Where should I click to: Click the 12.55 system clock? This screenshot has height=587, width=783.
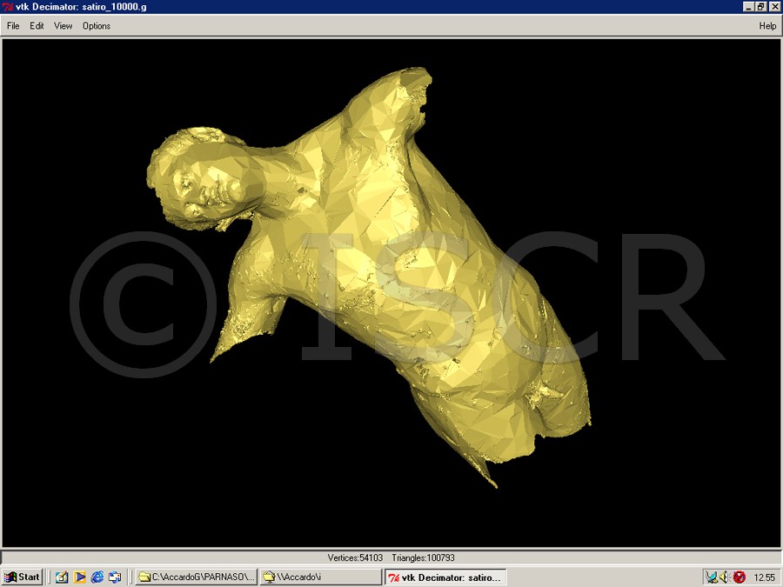[x=765, y=577]
